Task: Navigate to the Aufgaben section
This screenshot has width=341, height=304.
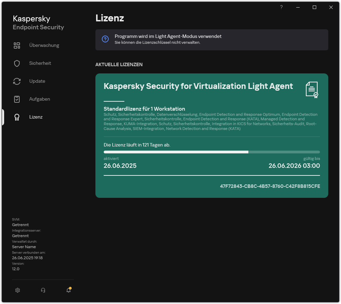Action: coord(39,99)
